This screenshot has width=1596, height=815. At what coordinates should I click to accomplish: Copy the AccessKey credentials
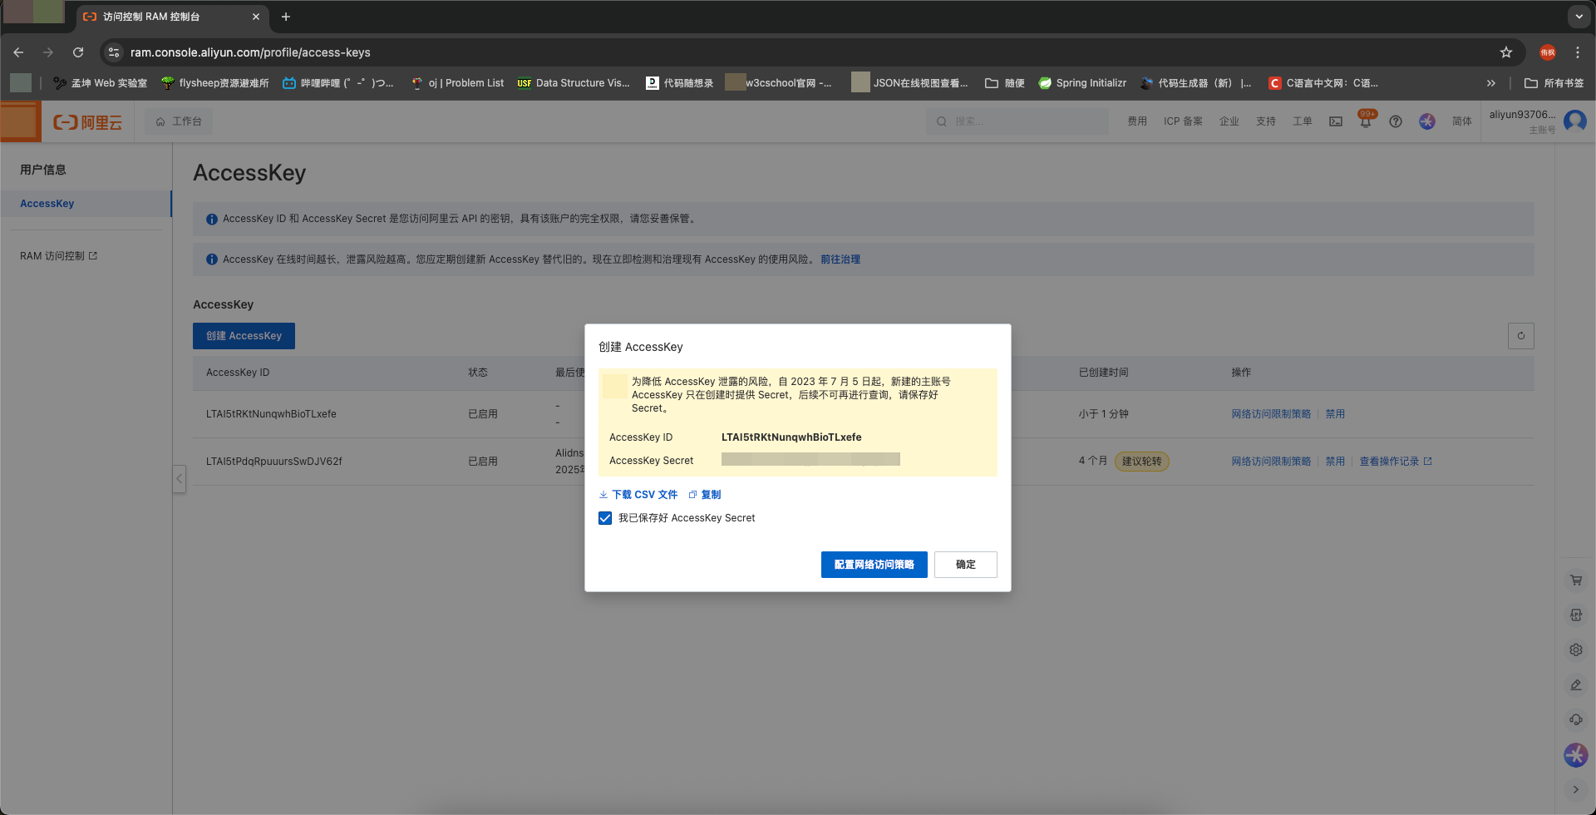coord(705,495)
